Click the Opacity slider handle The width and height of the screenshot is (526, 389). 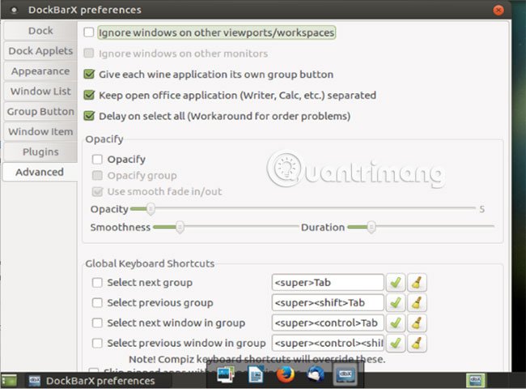(151, 208)
